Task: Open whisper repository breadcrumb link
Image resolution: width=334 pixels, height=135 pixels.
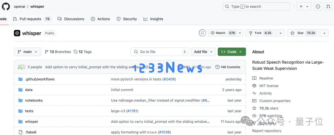Action: click(x=37, y=6)
